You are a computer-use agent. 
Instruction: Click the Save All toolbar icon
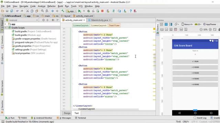point(7,11)
